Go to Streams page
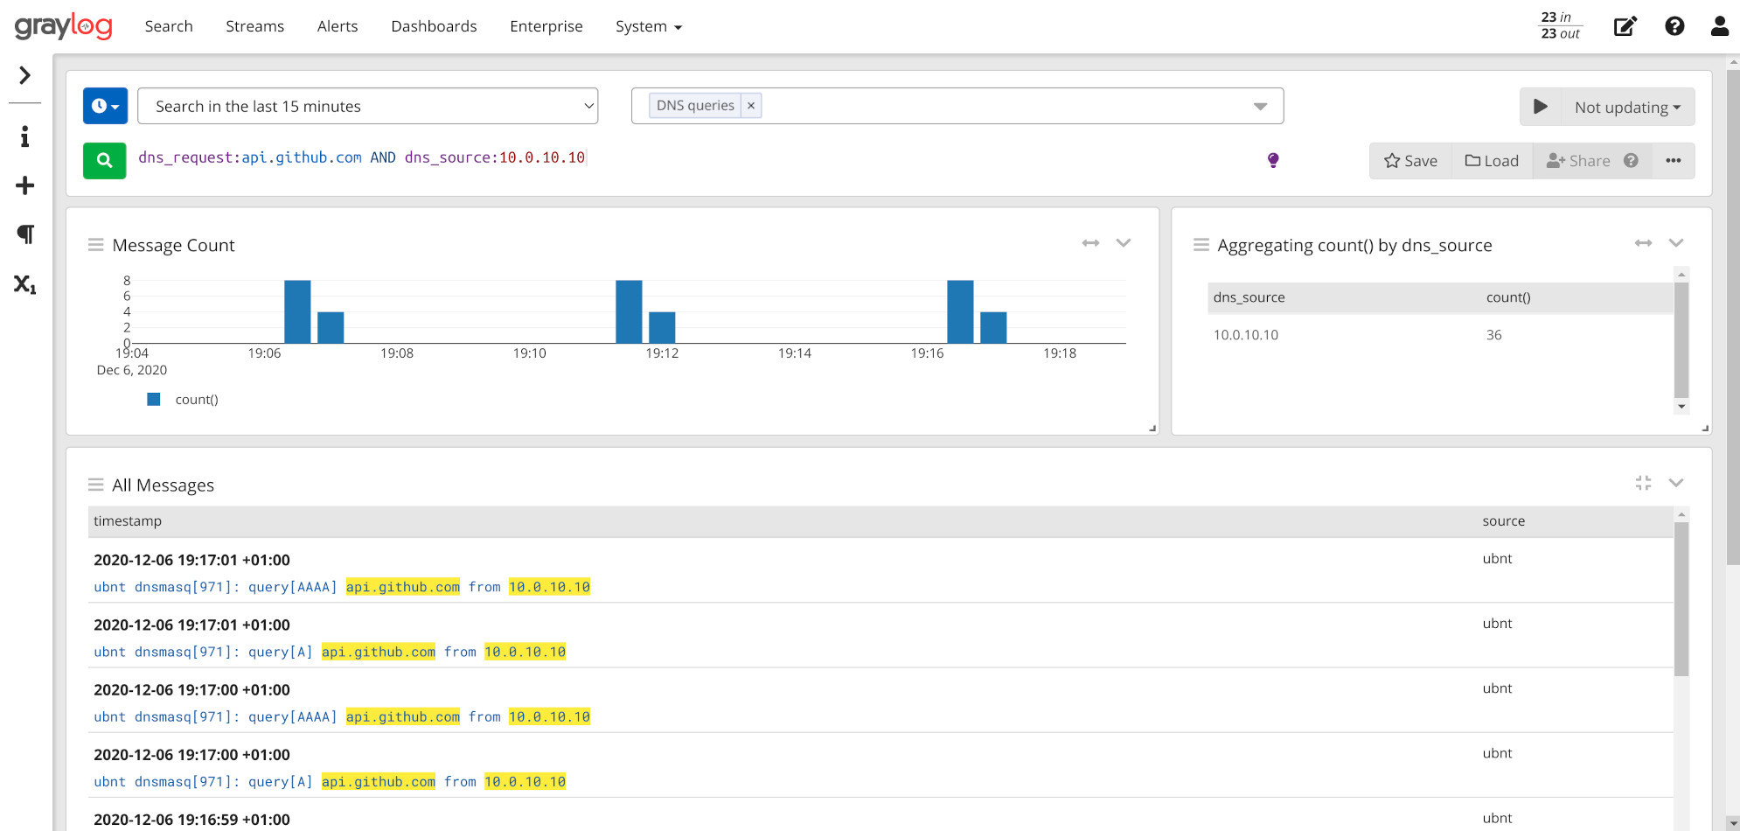This screenshot has width=1740, height=831. (254, 26)
